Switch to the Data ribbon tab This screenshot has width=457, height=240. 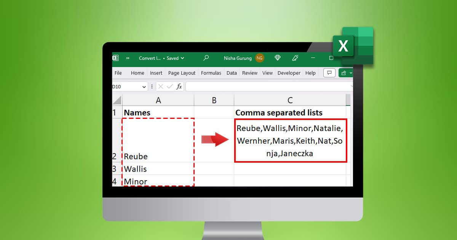point(231,73)
